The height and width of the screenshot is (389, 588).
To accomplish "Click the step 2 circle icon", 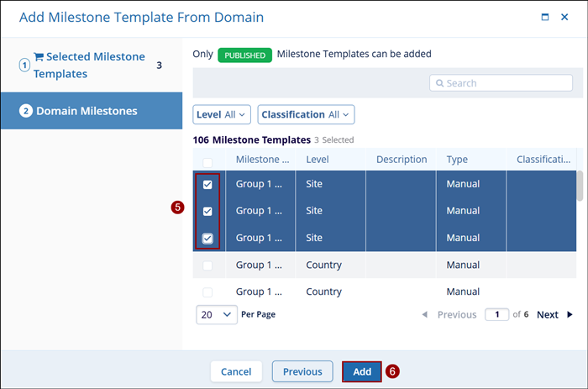I will (26, 111).
